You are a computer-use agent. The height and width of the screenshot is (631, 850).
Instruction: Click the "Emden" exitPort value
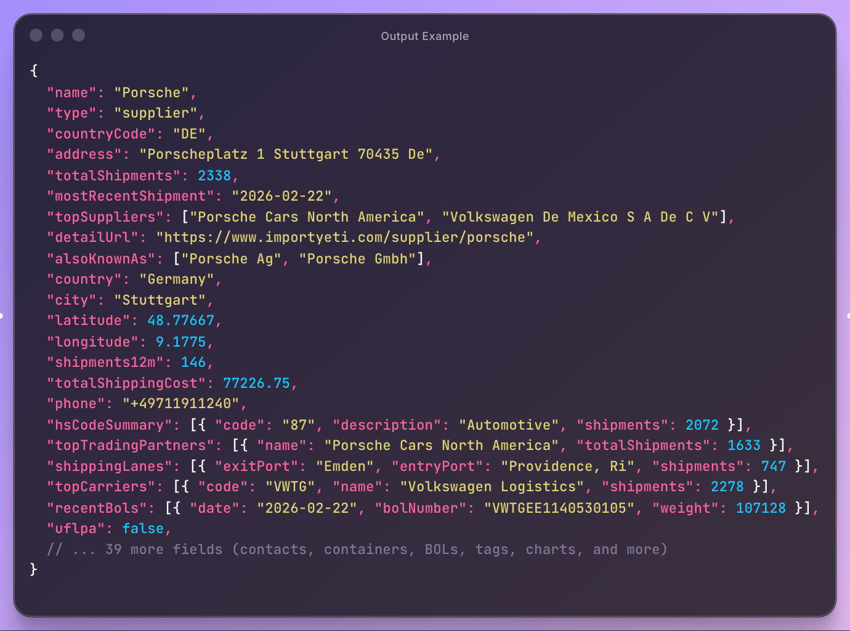[x=345, y=467]
